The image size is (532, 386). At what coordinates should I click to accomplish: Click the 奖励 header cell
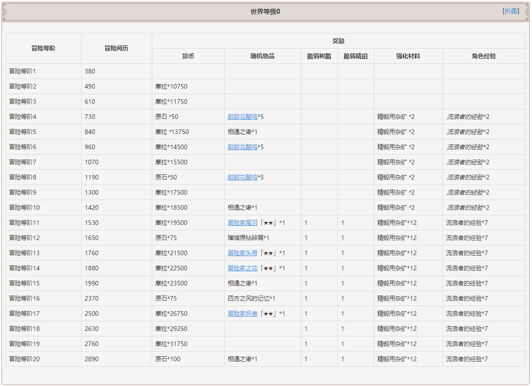pyautogui.click(x=338, y=41)
